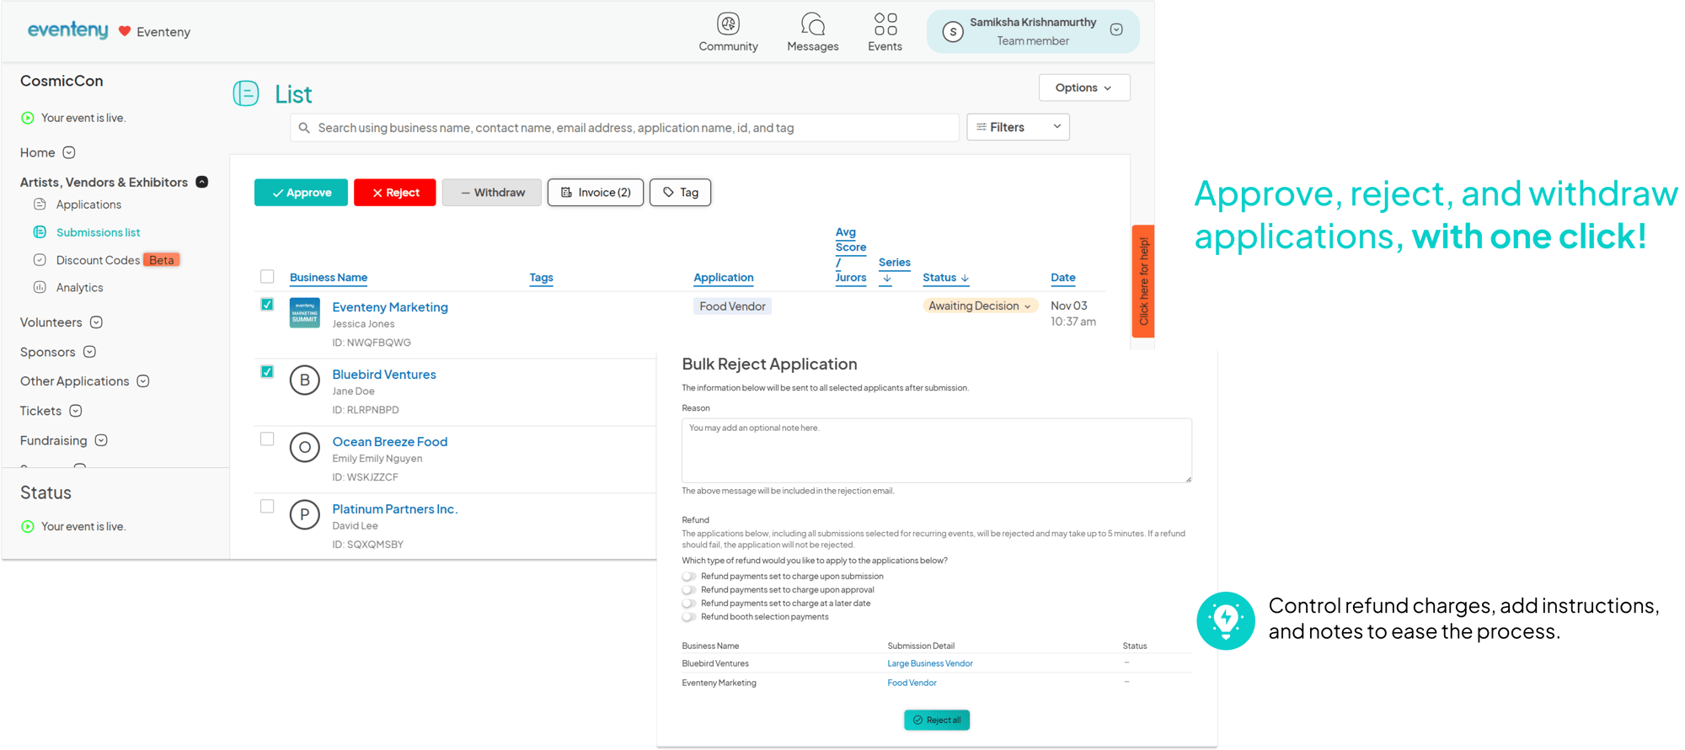Image resolution: width=1685 pixels, height=750 pixels.
Task: Click the rejection Reason text area
Action: [937, 450]
